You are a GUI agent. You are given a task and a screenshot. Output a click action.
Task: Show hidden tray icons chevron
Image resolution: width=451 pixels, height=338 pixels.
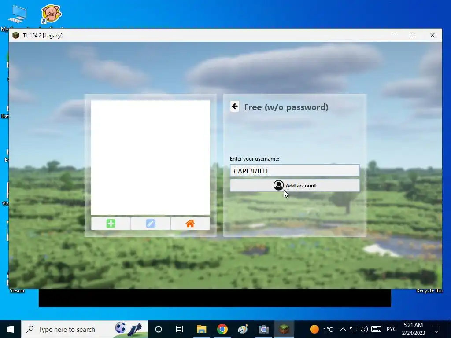(343, 329)
